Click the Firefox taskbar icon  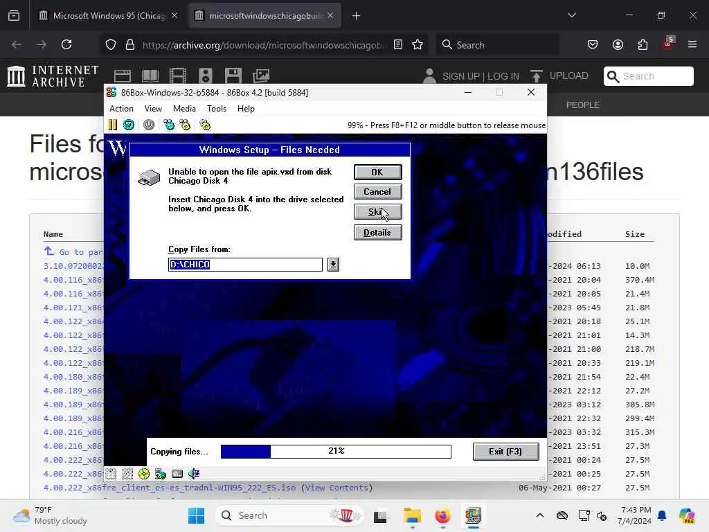coord(442,515)
